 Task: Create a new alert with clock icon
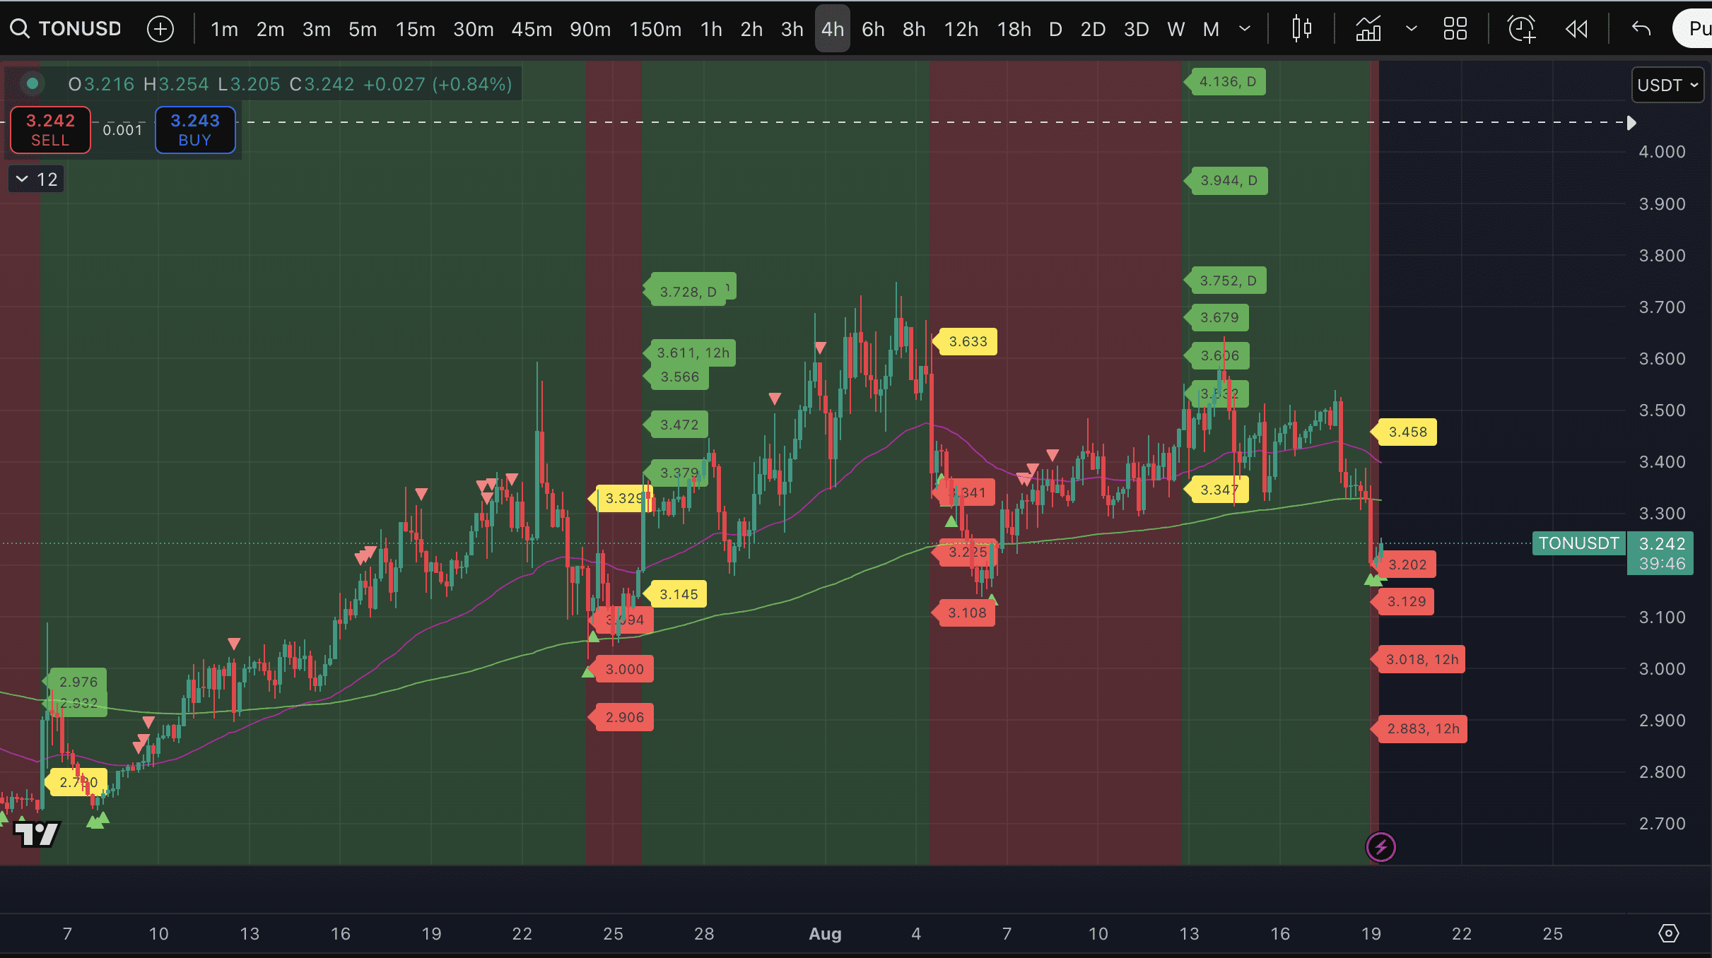[1521, 29]
